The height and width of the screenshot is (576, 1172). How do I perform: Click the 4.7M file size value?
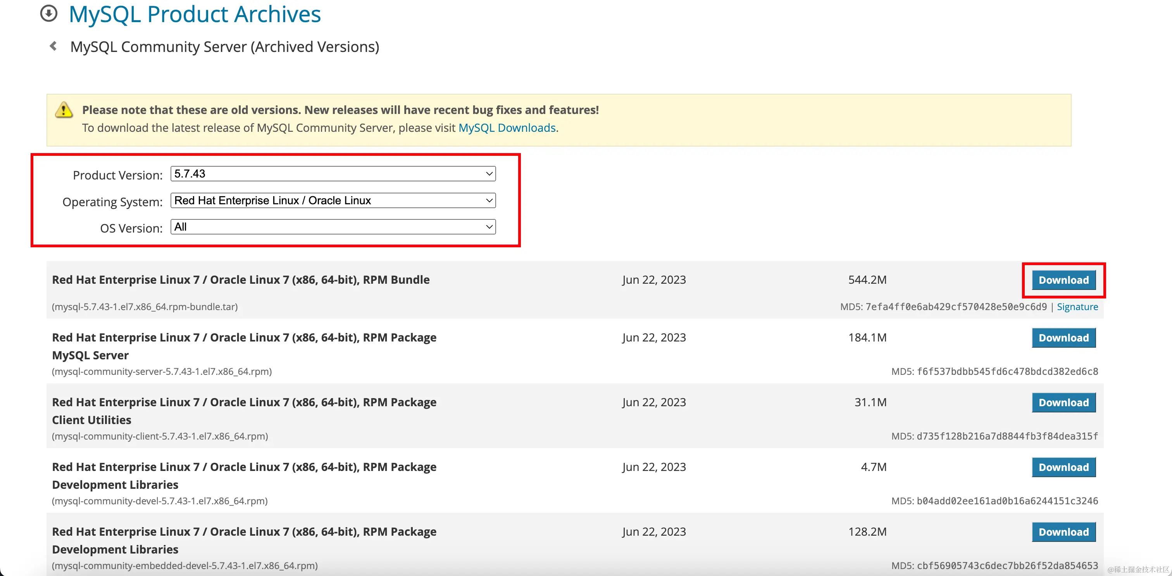(874, 467)
